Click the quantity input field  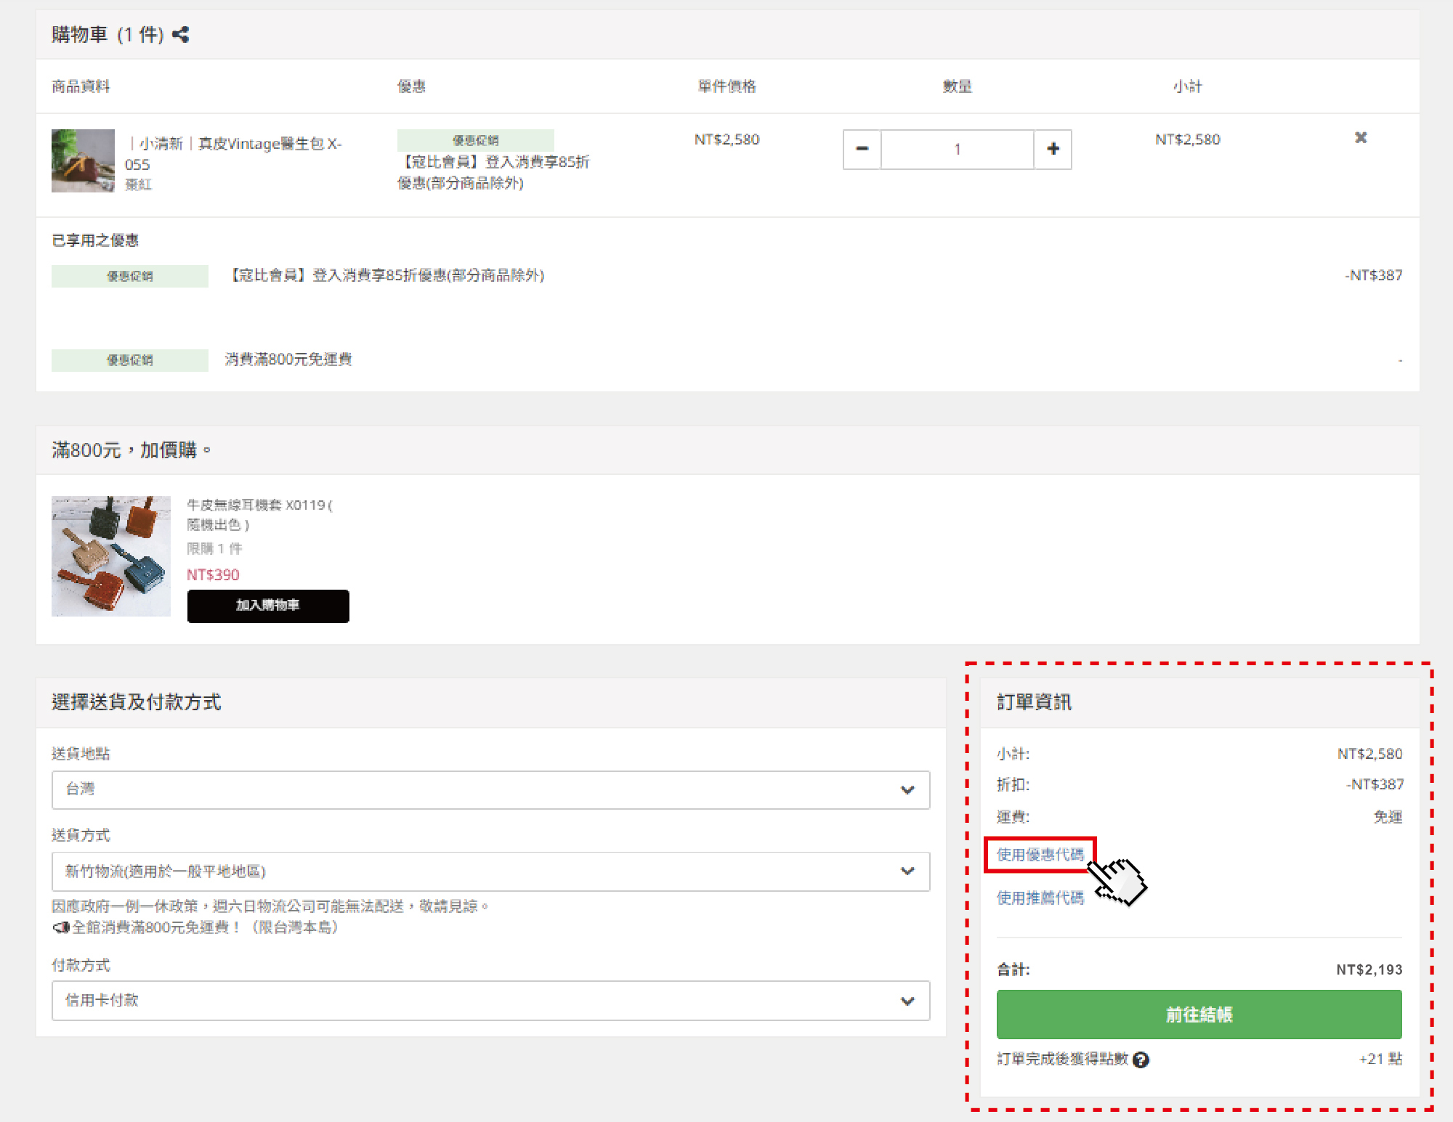pos(957,149)
